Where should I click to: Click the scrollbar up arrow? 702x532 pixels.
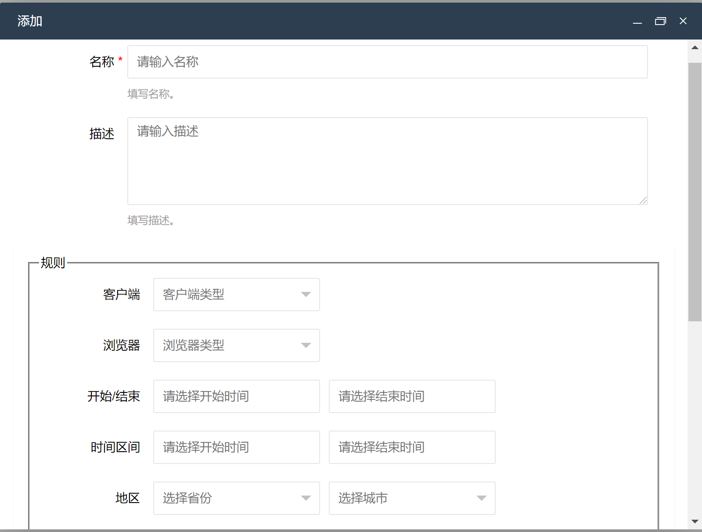point(695,47)
